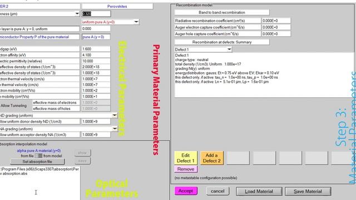This screenshot has width=356, height=200.
Task: Click the 'charge type : neutral' line
Action: pyautogui.click(x=191, y=60)
